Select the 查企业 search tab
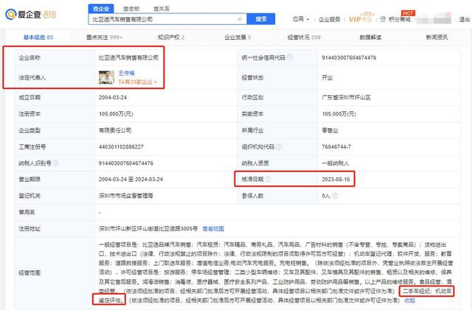This screenshot has width=472, height=310. 101,9
